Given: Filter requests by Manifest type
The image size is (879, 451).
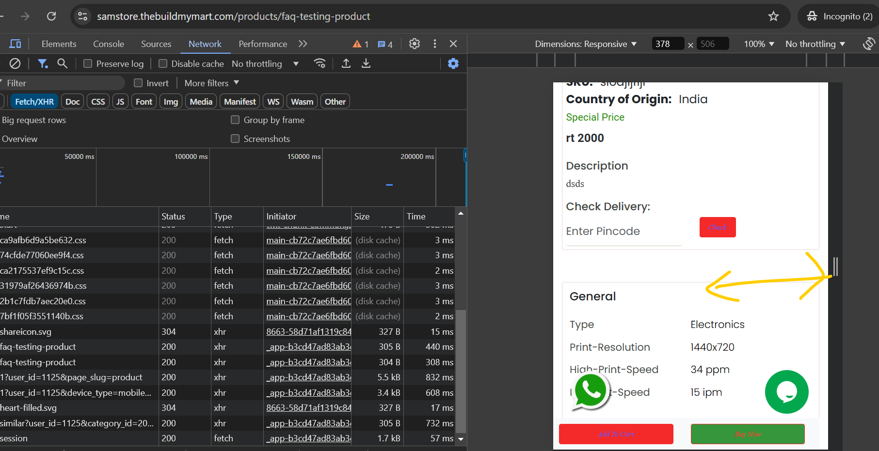Looking at the screenshot, I should (240, 102).
